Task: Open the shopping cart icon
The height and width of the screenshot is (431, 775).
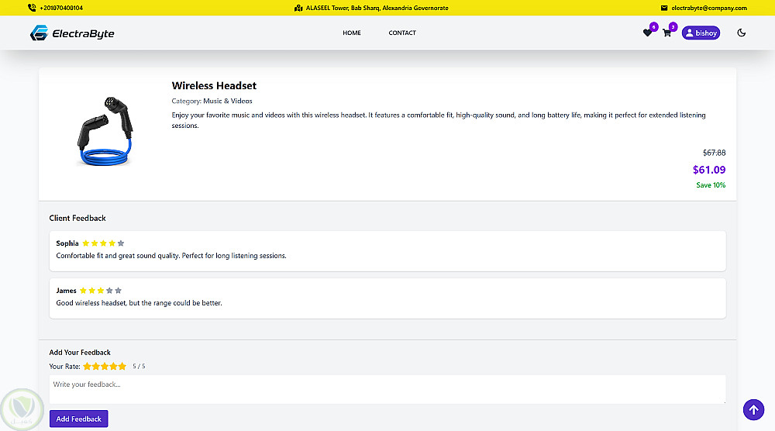Action: [x=666, y=33]
